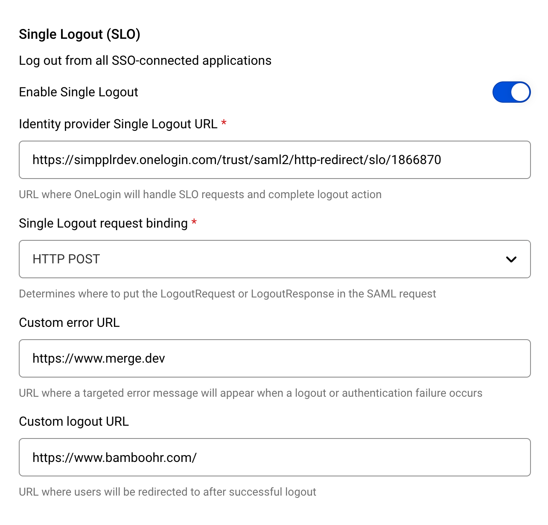This screenshot has width=548, height=525.
Task: Click the LogoutRequest or LogoutResponse helper text
Action: 227,294
